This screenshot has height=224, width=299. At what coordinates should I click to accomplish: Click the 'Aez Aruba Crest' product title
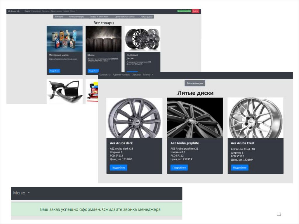243,143
